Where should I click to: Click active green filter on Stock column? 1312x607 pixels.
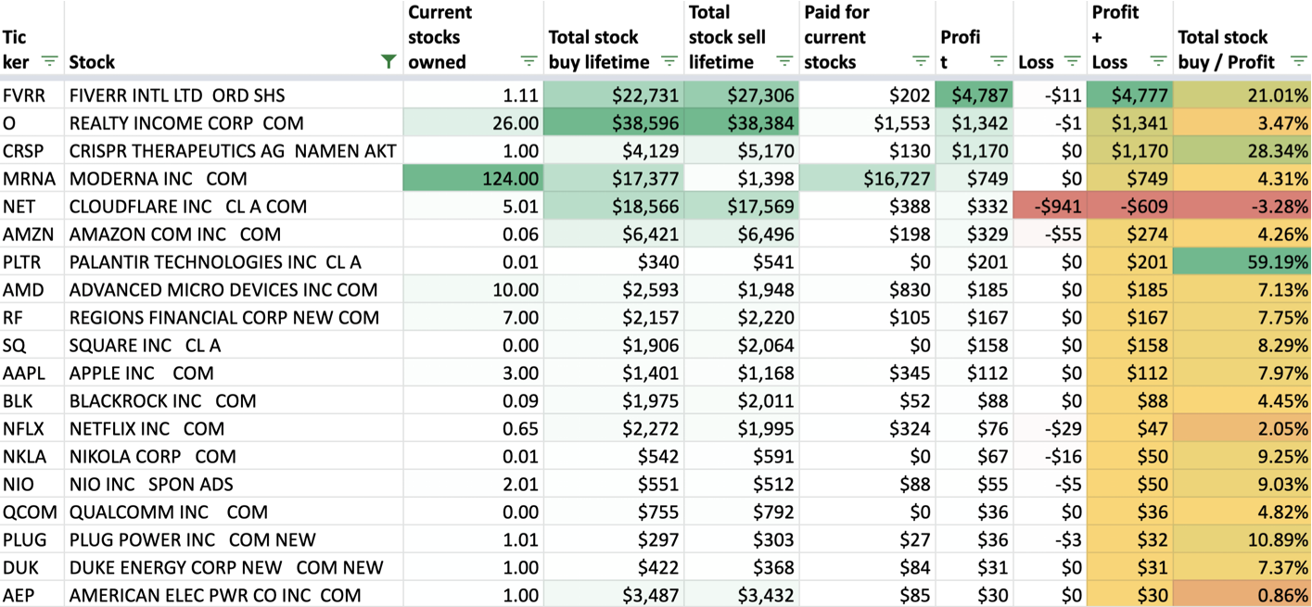(389, 62)
